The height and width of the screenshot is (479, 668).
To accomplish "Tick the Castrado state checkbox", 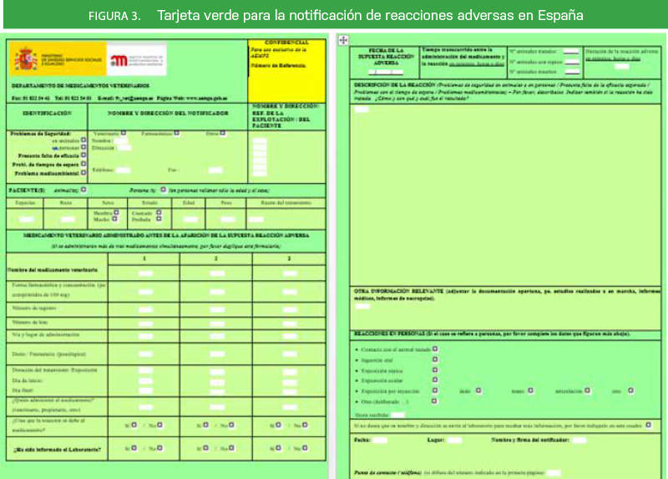I will click(159, 212).
